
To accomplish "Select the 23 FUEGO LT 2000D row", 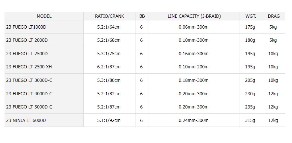I will [x=145, y=40].
